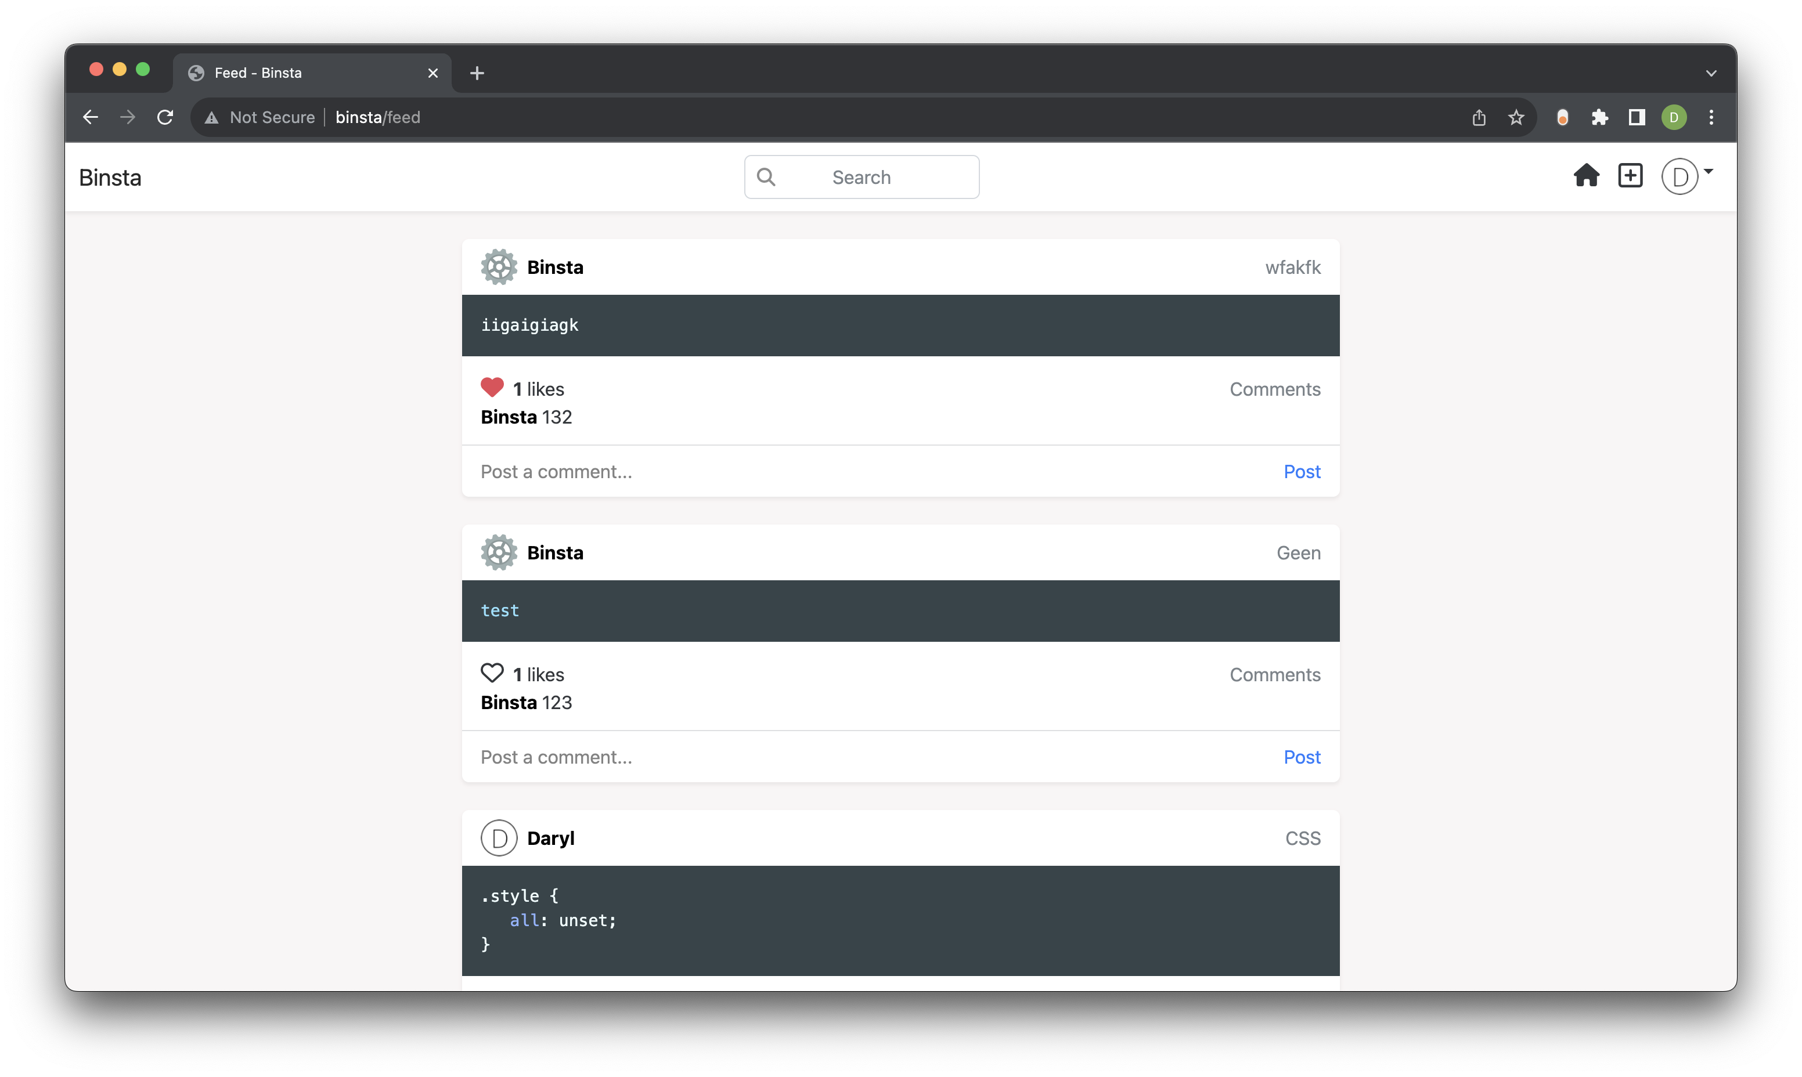1802x1077 pixels.
Task: Open the green D Chrome profile
Action: (1674, 117)
